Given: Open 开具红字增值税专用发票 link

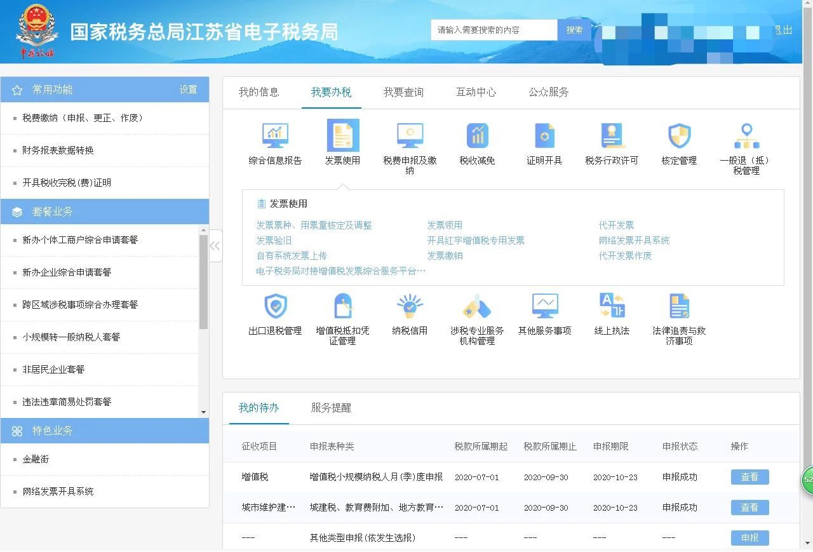Looking at the screenshot, I should pos(476,241).
